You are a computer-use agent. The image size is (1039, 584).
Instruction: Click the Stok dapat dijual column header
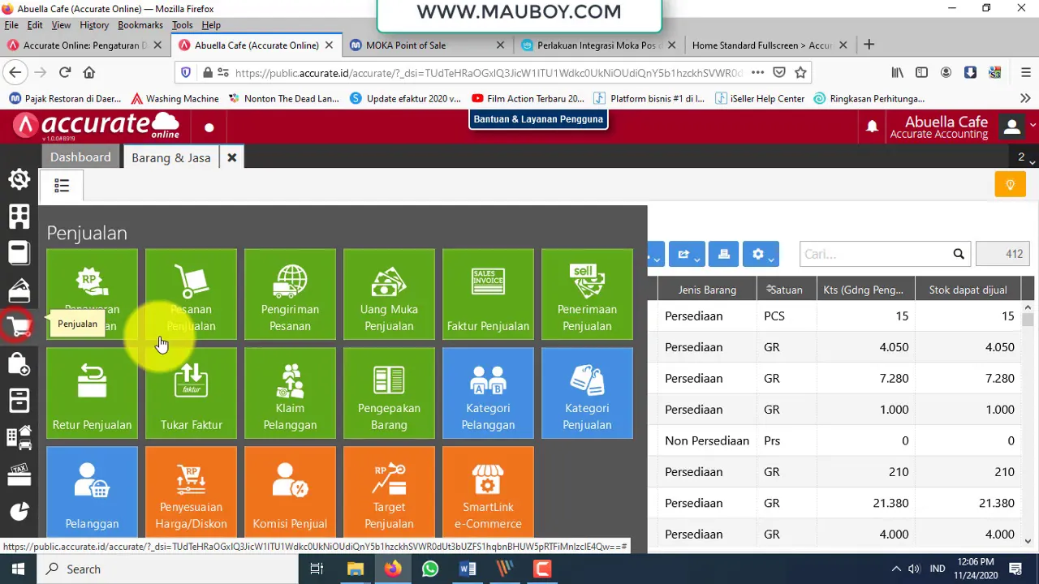[968, 290]
